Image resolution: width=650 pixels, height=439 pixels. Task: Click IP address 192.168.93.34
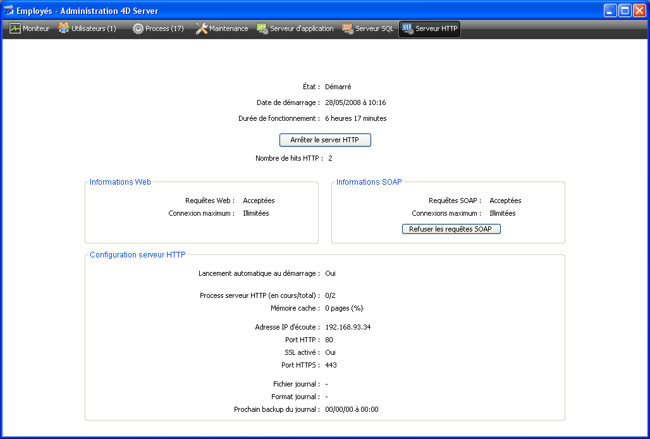pos(348,327)
